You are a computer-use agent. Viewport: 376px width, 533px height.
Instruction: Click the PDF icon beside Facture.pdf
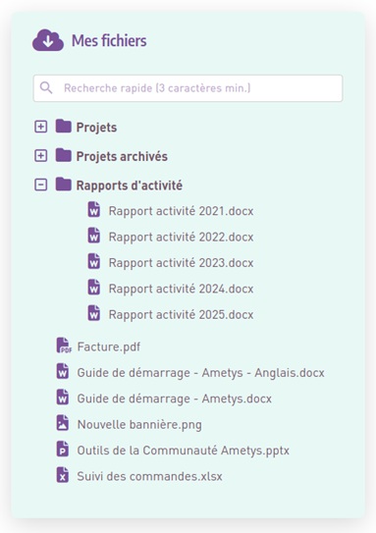click(64, 346)
